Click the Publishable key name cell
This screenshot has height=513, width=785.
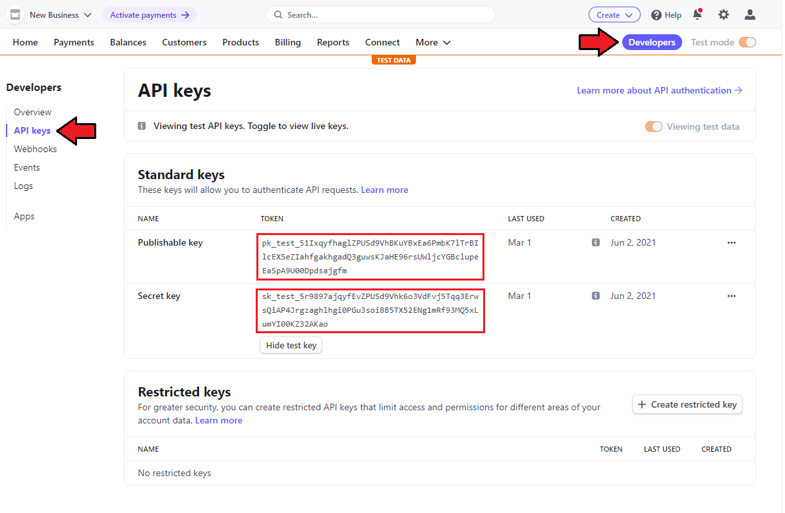click(171, 243)
